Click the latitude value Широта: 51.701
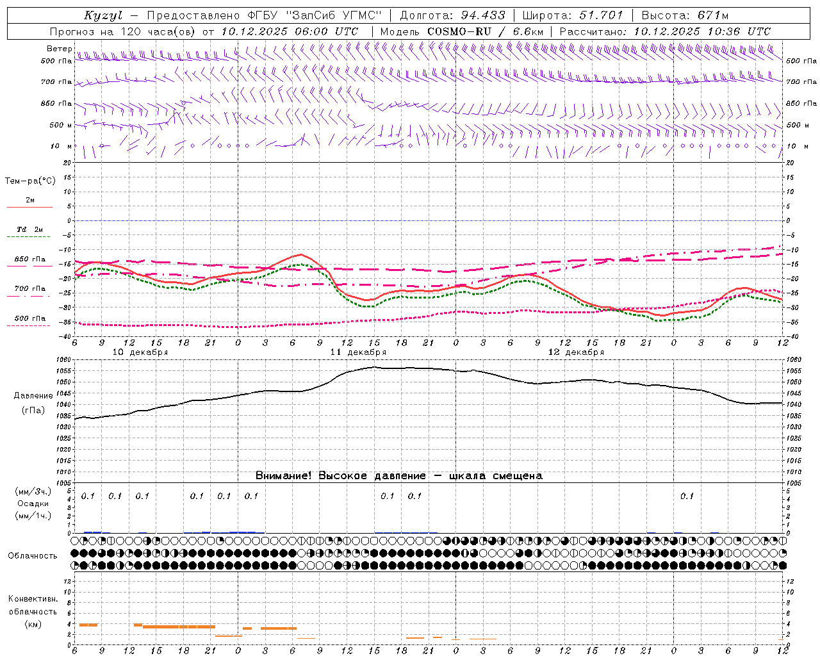Image resolution: width=820 pixels, height=656 pixels. click(x=572, y=15)
